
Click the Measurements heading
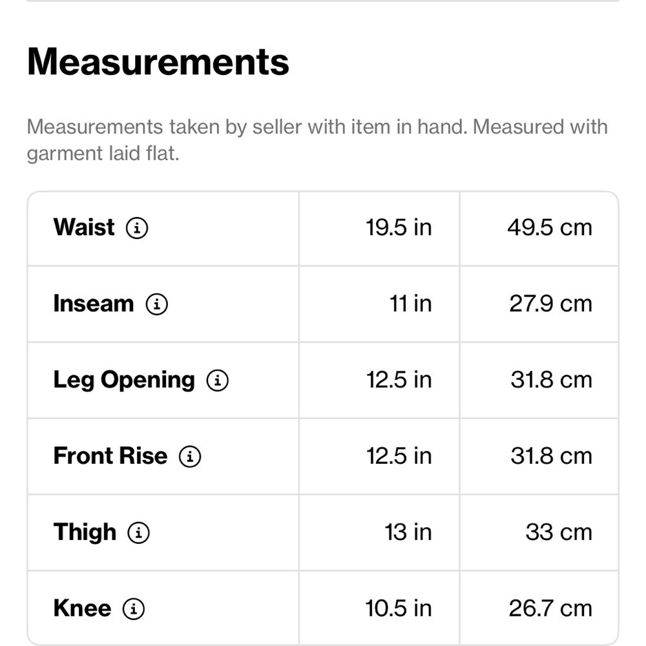158,62
